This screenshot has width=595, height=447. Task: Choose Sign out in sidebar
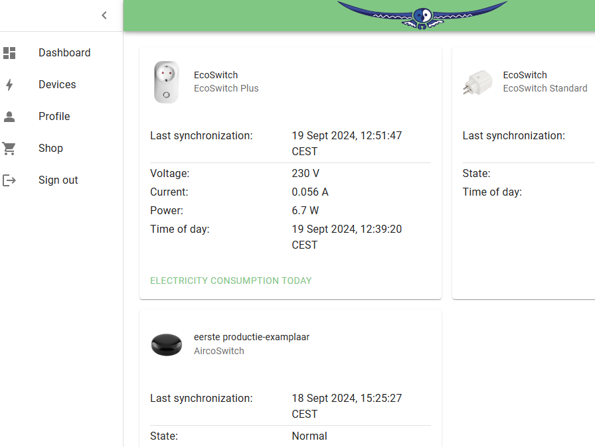58,180
